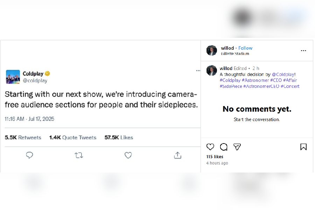Open the 1.4K Quote Tweets
The width and height of the screenshot is (315, 210).
click(x=72, y=138)
